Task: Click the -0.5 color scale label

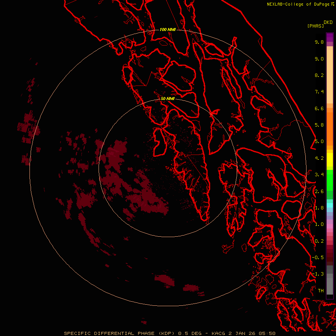Action: click(x=318, y=258)
